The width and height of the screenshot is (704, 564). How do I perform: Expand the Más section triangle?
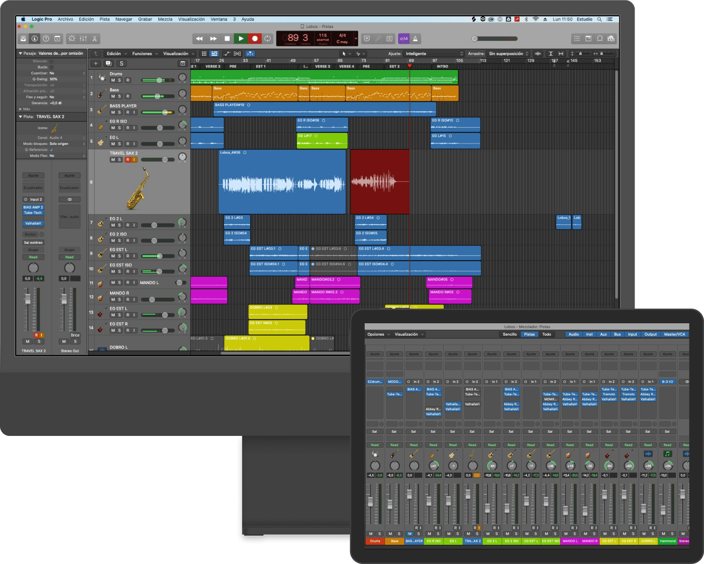point(20,109)
